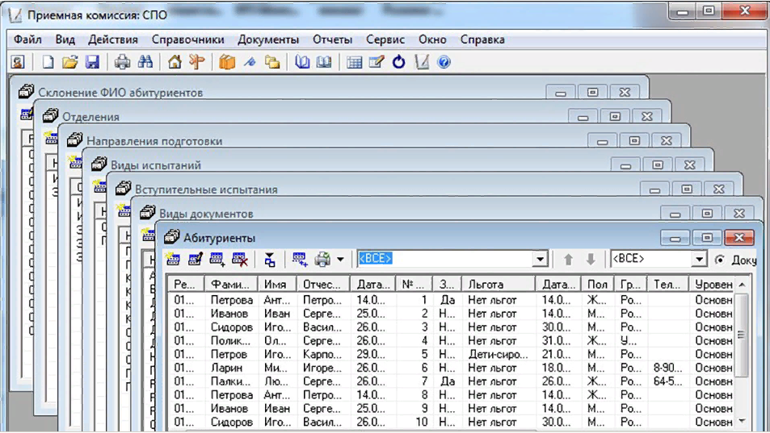Click the new document icon in main toolbar

click(48, 62)
